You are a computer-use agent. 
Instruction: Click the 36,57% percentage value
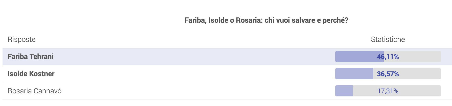coord(388,74)
